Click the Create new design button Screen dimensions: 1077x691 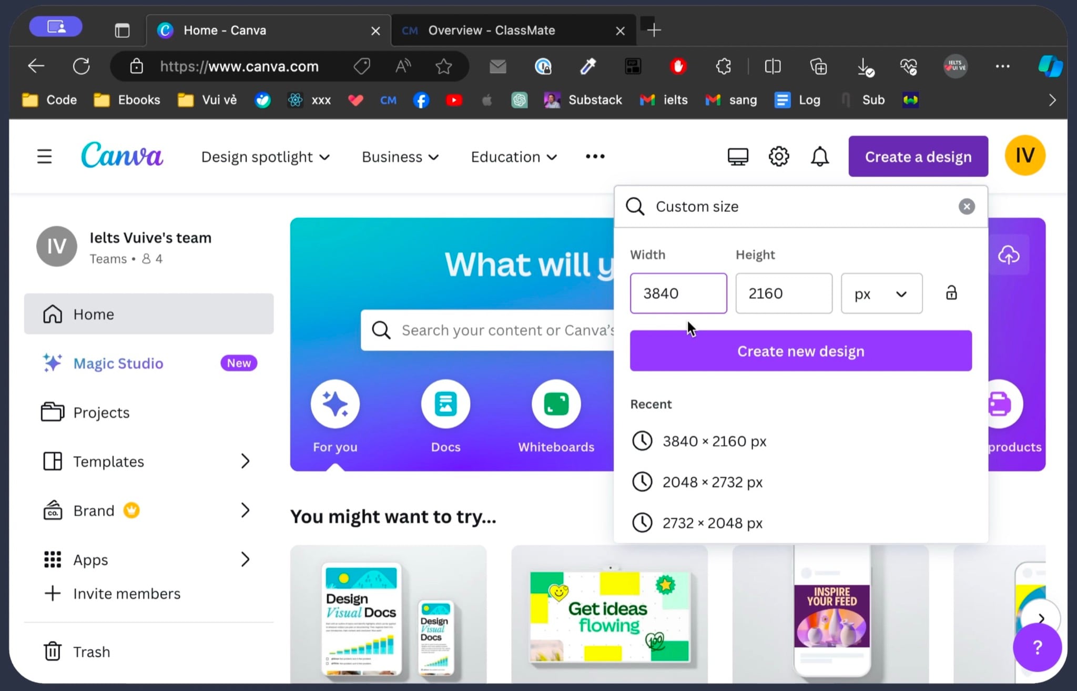[800, 351]
